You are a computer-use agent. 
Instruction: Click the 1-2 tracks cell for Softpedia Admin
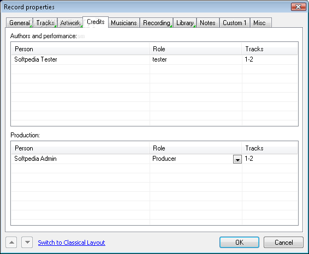pyautogui.click(x=270, y=159)
